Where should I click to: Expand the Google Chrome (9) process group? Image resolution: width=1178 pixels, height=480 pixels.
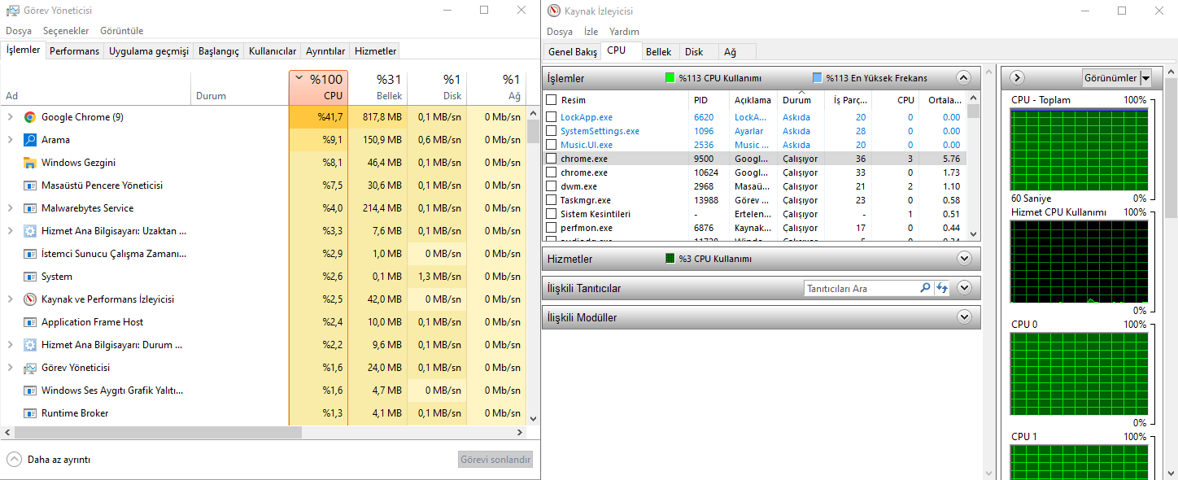[11, 117]
